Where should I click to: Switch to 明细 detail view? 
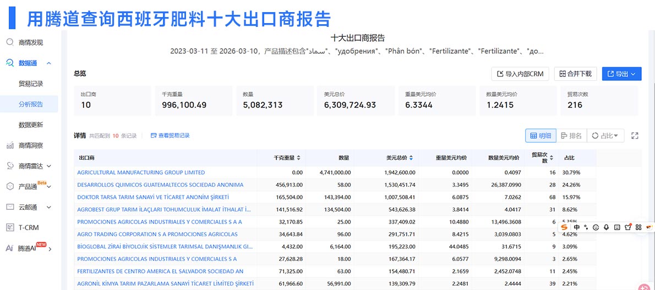(x=541, y=136)
